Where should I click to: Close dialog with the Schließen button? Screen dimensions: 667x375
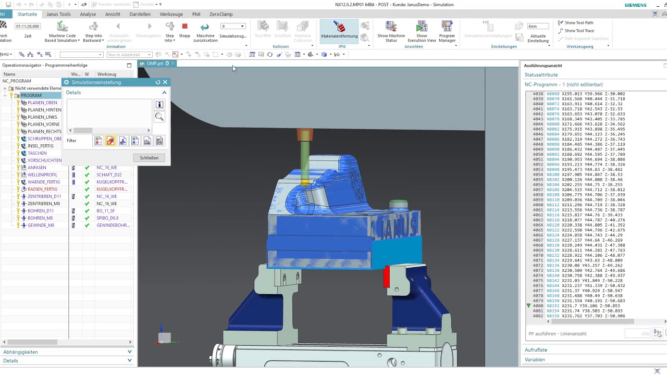click(149, 158)
